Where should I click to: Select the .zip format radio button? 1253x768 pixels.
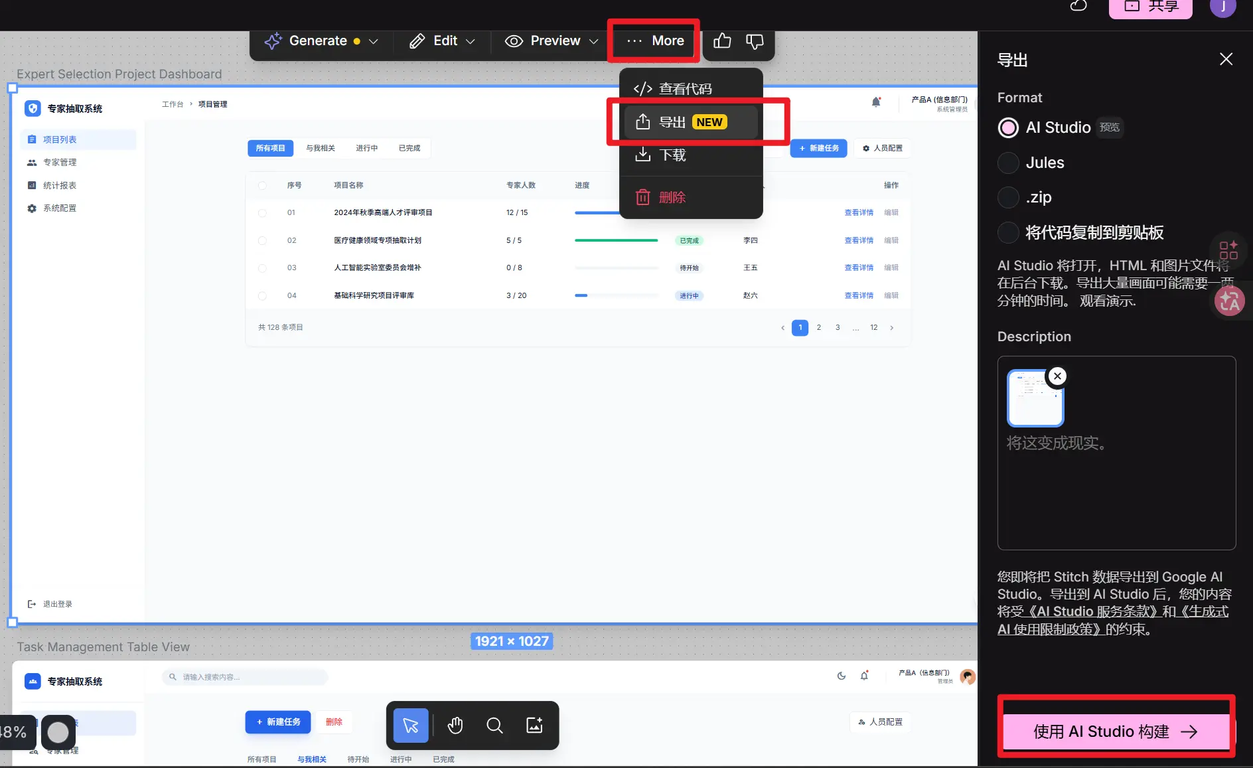pos(1008,197)
